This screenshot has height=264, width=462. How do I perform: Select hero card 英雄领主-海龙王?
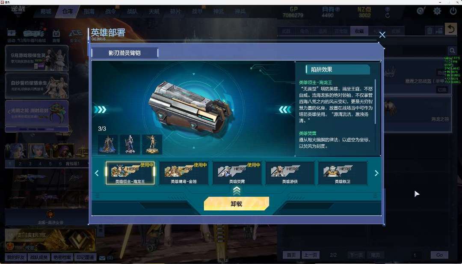[130, 173]
